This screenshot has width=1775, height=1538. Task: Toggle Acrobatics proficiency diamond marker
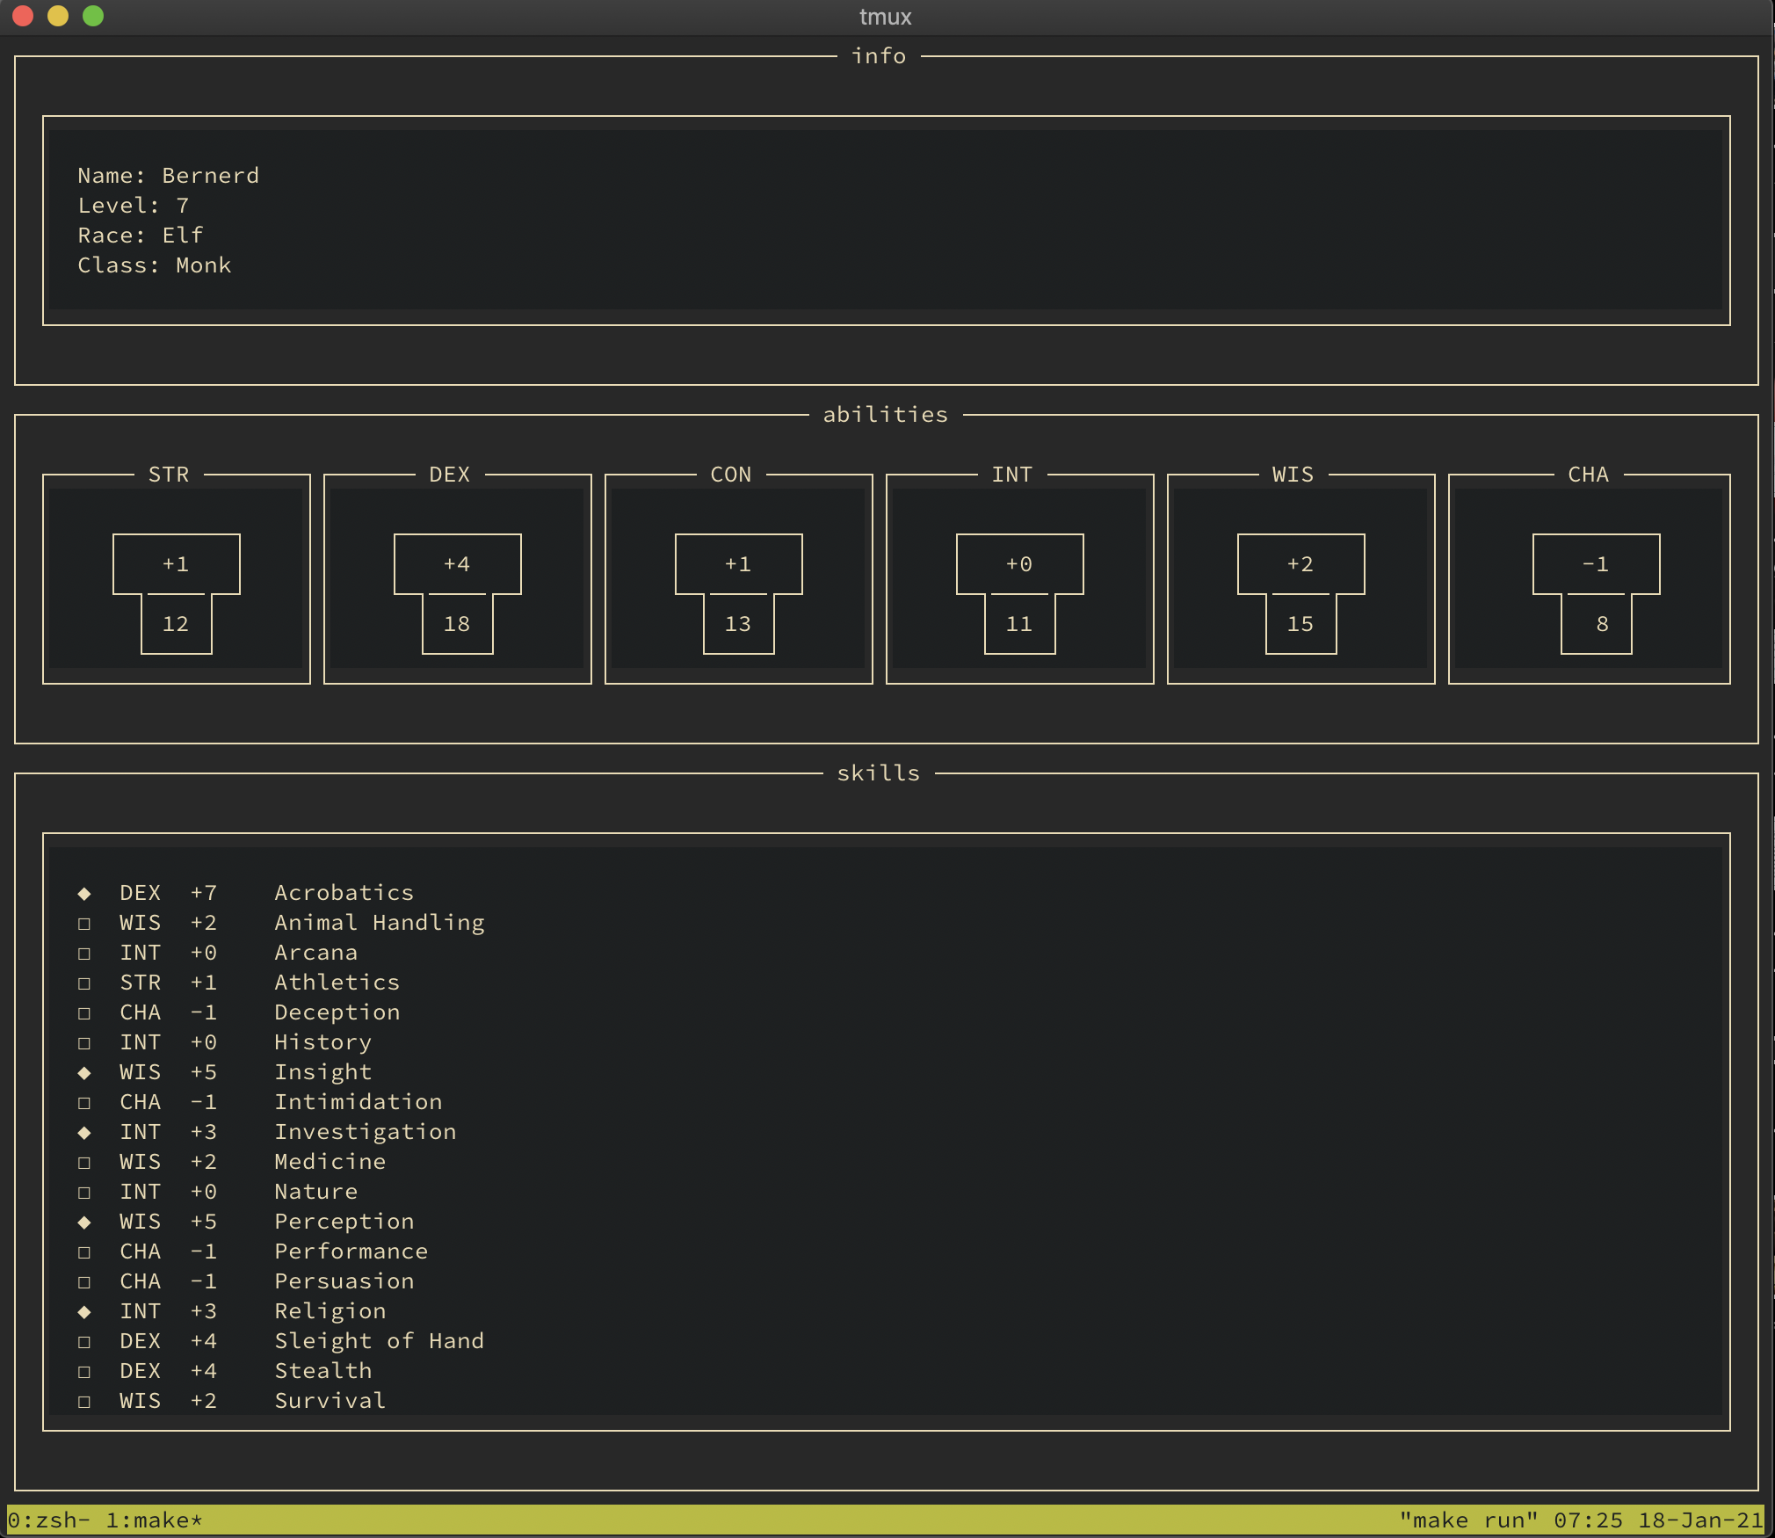(84, 894)
